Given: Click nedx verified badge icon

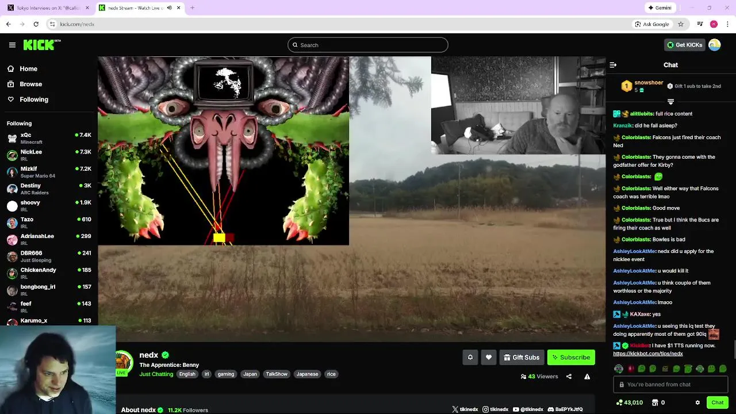Looking at the screenshot, I should coord(165,355).
